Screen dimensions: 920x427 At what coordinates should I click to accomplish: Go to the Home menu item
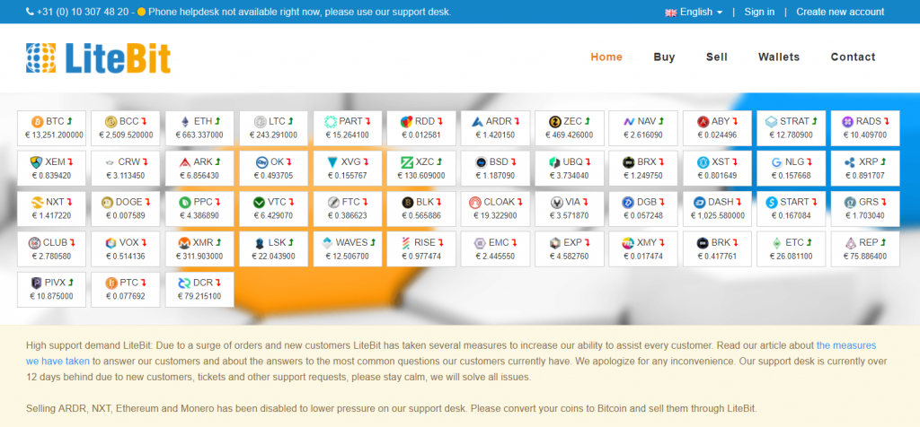pos(606,57)
